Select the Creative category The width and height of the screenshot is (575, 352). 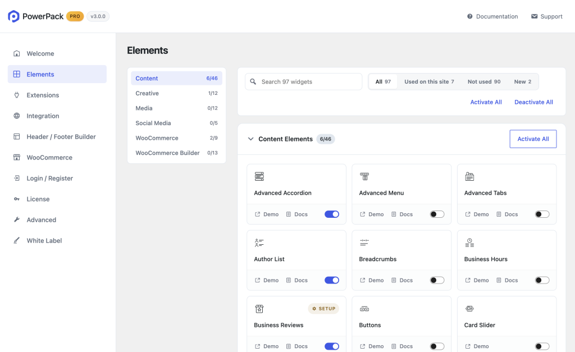pyautogui.click(x=176, y=93)
